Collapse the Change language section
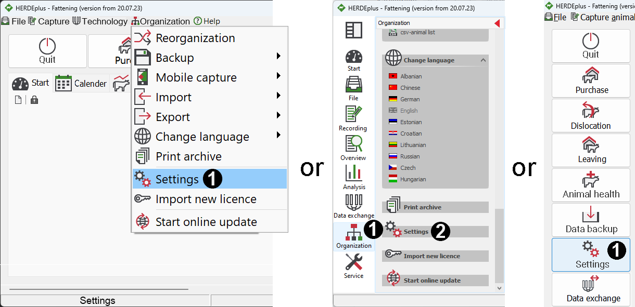Screen dimensions: 635x307 pos(483,60)
